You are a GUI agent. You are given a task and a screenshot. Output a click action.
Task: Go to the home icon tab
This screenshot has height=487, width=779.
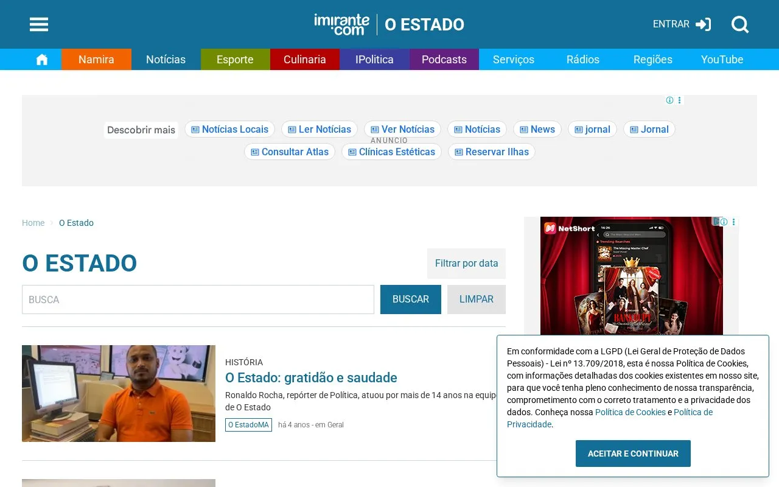(42, 60)
